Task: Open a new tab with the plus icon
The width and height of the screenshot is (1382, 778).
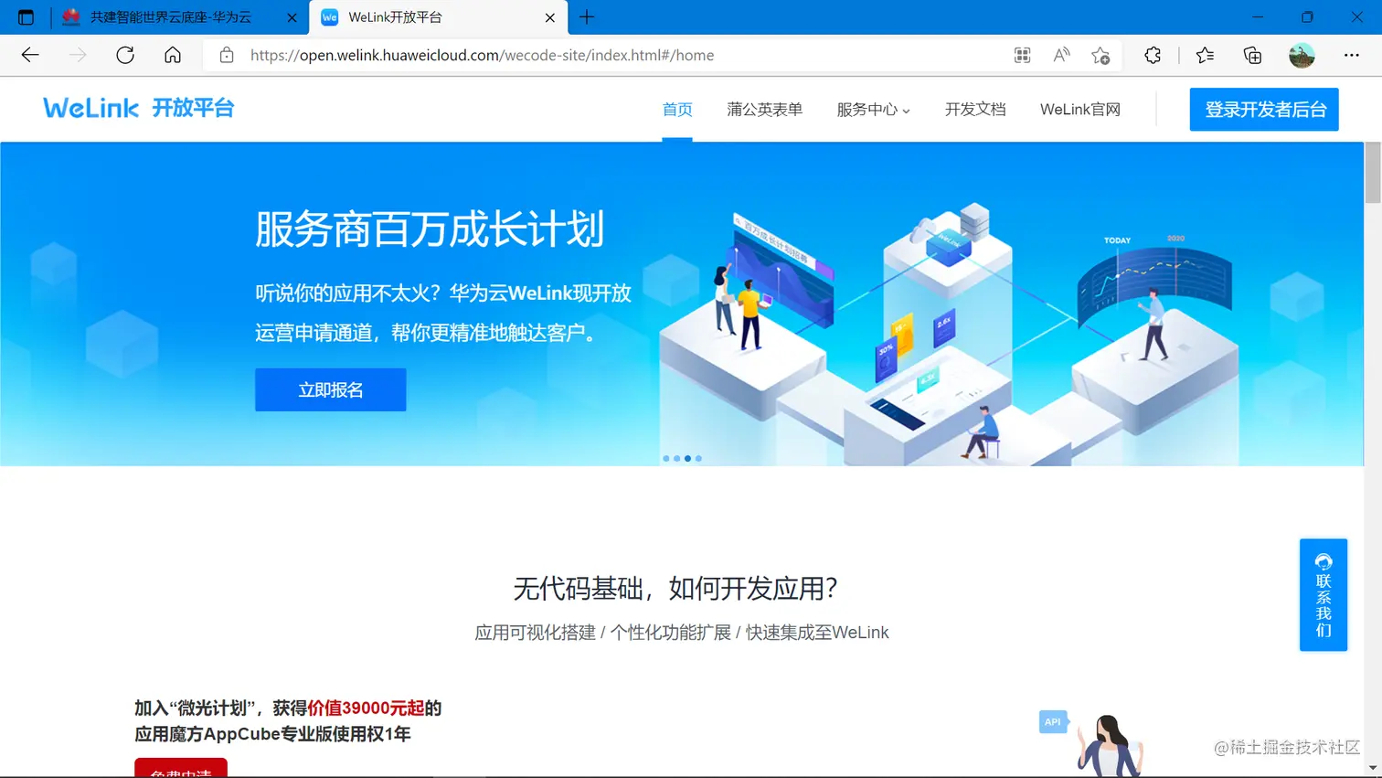Action: 587,16
